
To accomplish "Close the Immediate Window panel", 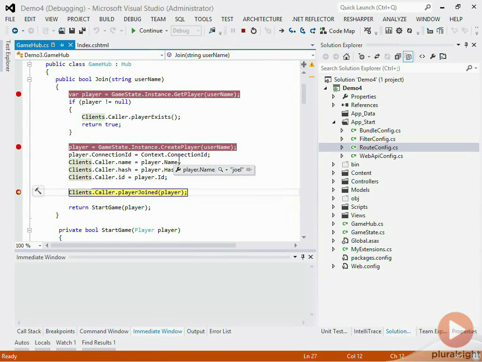I will [311, 257].
